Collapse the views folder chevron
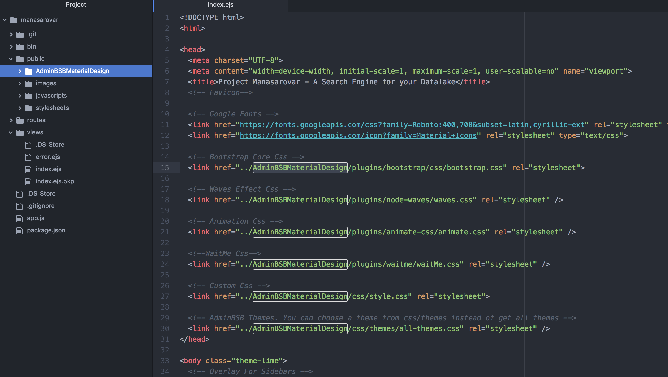This screenshot has width=668, height=377. [11, 132]
